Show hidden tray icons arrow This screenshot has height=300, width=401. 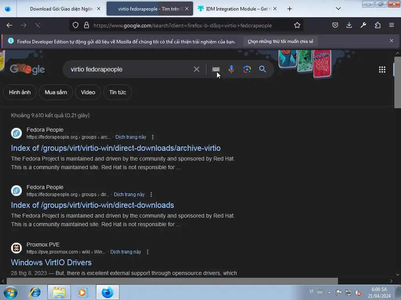[329, 292]
